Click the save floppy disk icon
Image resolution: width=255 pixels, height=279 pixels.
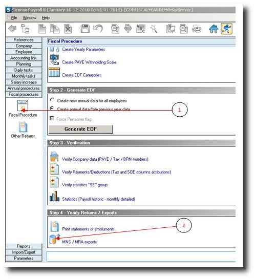point(85,29)
